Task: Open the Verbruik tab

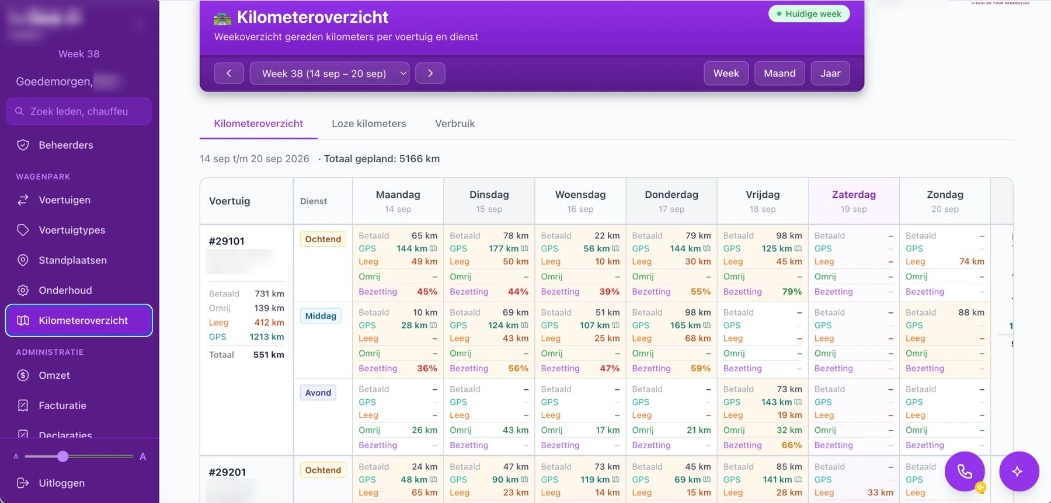Action: [x=455, y=124]
